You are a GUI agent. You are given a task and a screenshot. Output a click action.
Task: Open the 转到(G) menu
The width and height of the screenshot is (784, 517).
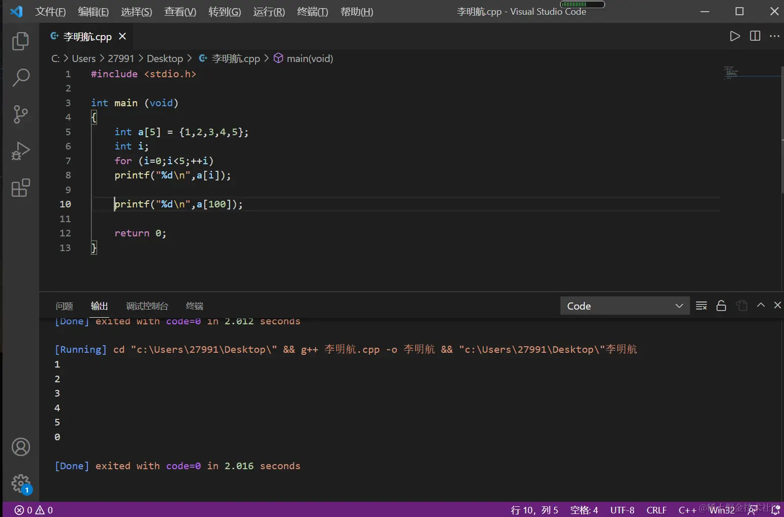click(x=225, y=12)
